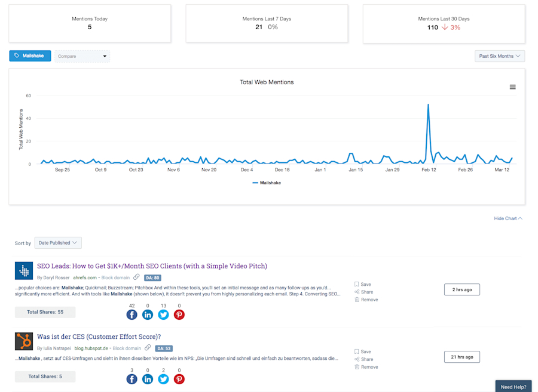Viewport: 538px width, 392px height.
Task: Click link icon beside blog.hubspot.de Block domain
Action: (148, 347)
